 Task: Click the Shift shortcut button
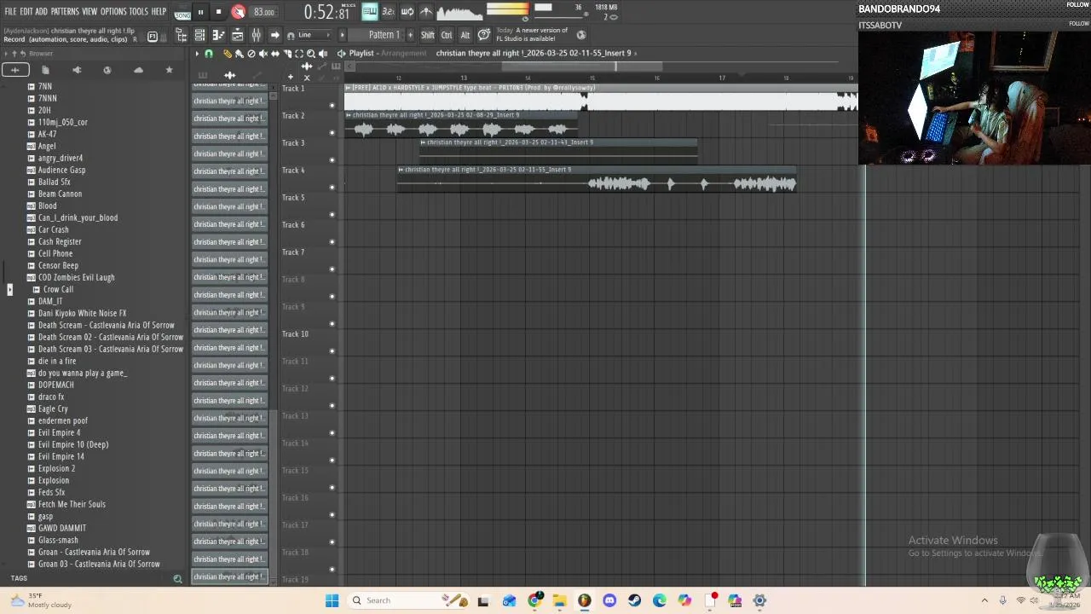point(427,35)
